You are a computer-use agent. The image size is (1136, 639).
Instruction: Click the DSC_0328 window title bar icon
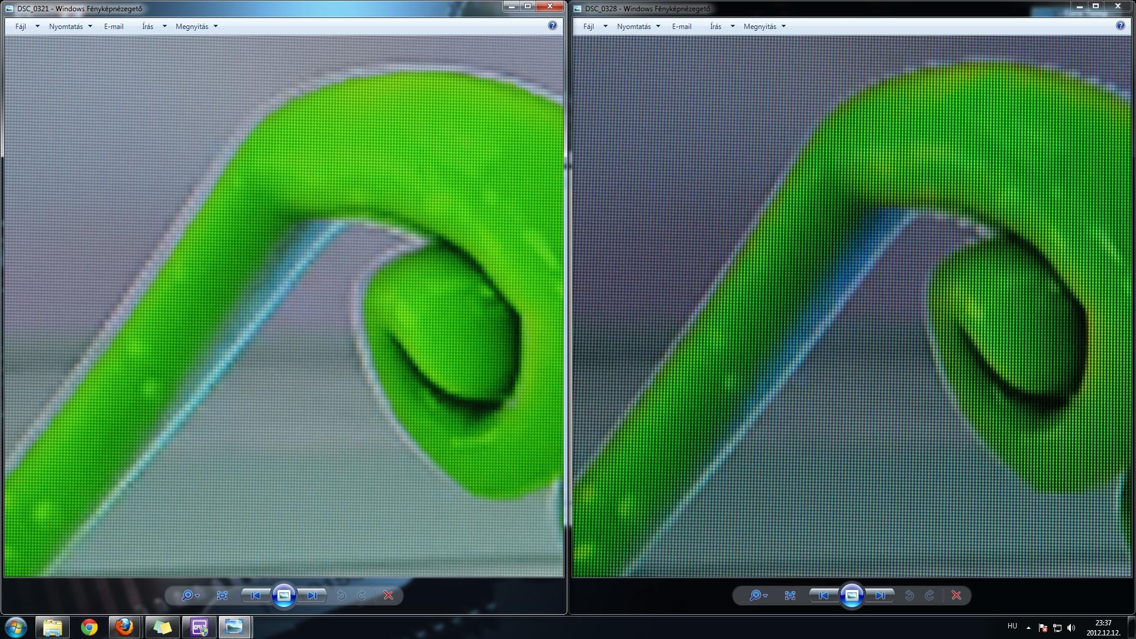click(x=577, y=8)
